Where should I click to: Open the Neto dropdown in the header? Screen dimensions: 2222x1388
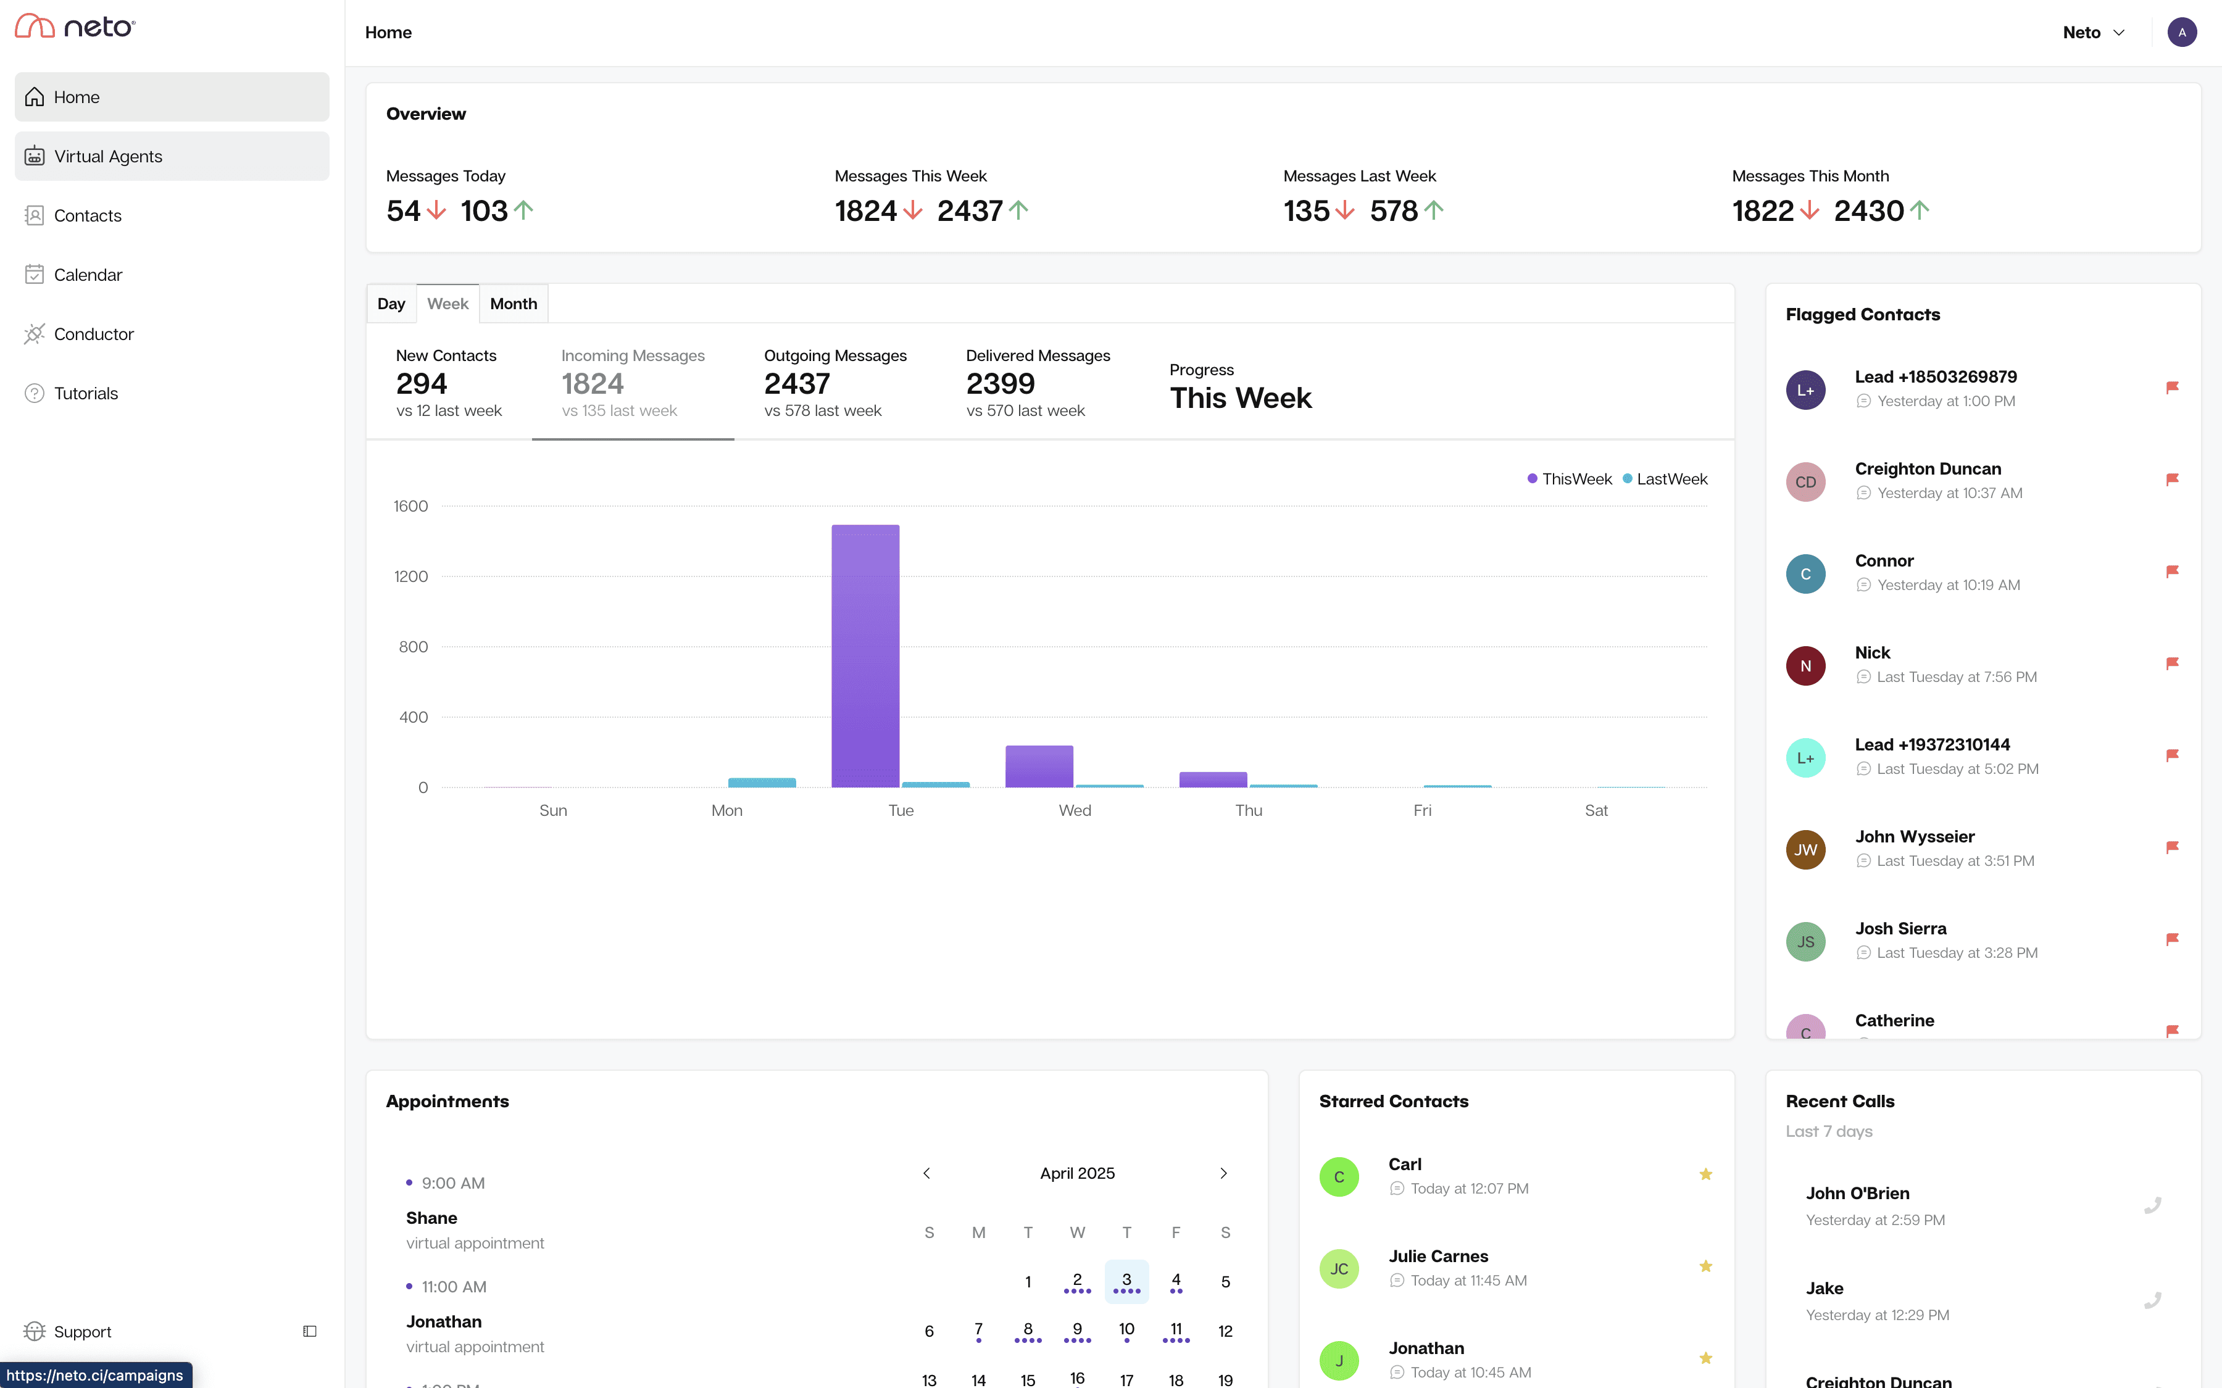pyautogui.click(x=2092, y=32)
